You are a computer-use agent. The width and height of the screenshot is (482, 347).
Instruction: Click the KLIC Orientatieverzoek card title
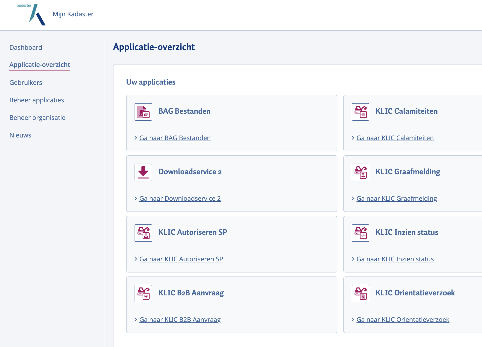415,293
